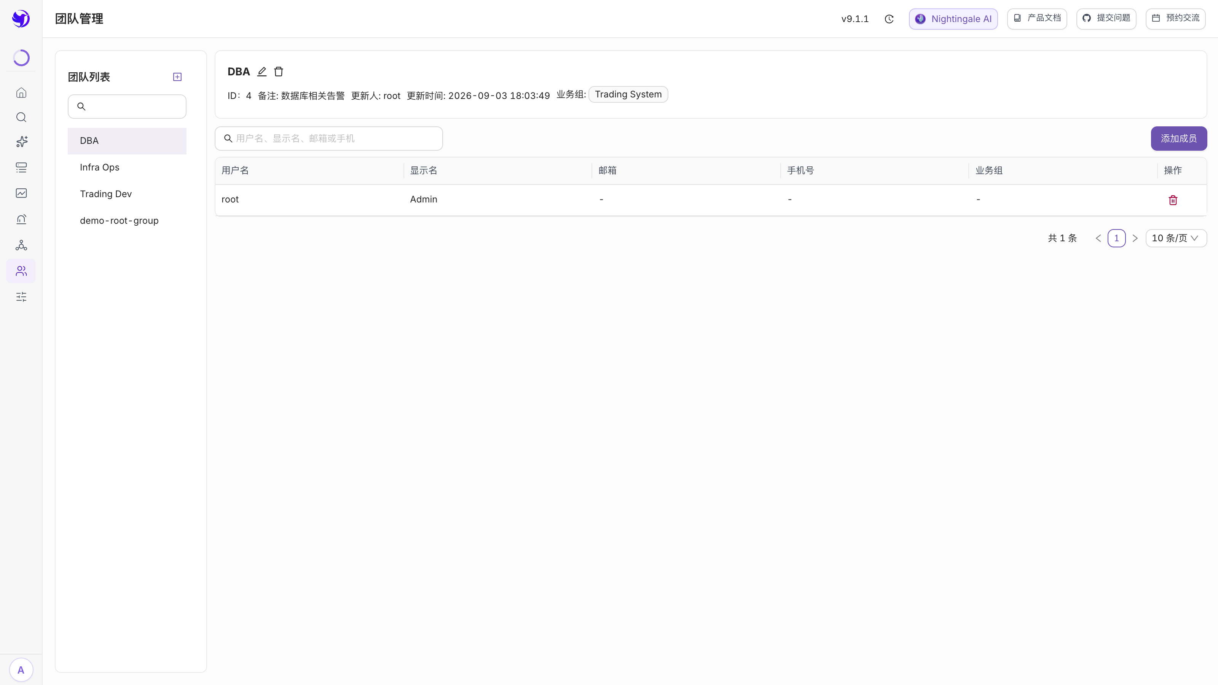Go to next page arrow
The width and height of the screenshot is (1218, 685).
[x=1135, y=238]
